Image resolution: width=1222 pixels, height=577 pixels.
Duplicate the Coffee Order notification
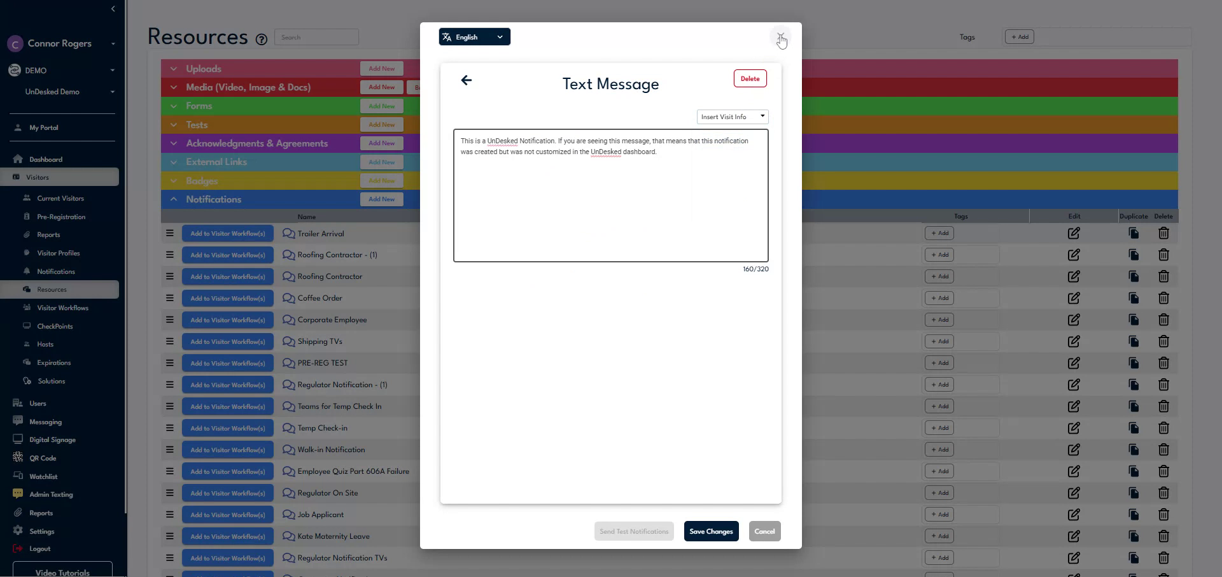coord(1134,298)
